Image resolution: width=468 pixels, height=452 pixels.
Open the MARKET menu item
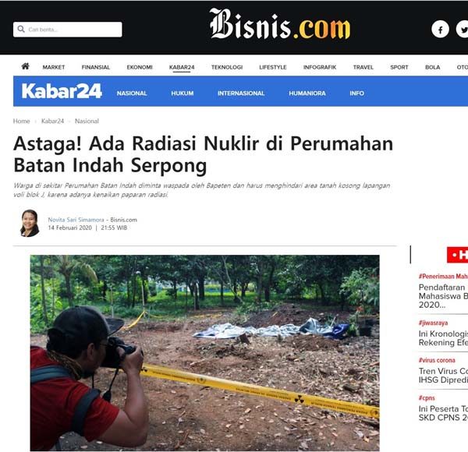pos(54,67)
